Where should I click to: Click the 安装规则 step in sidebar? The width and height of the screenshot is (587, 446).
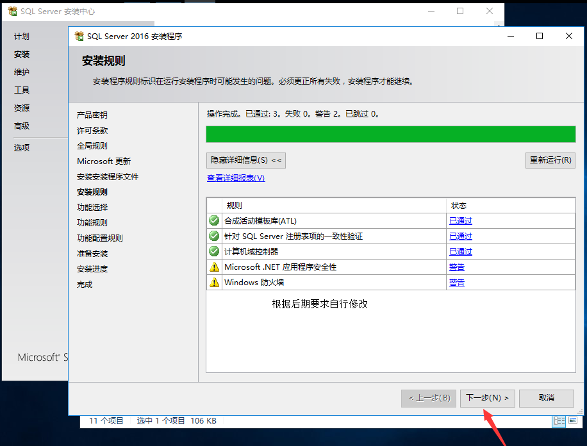coord(92,192)
